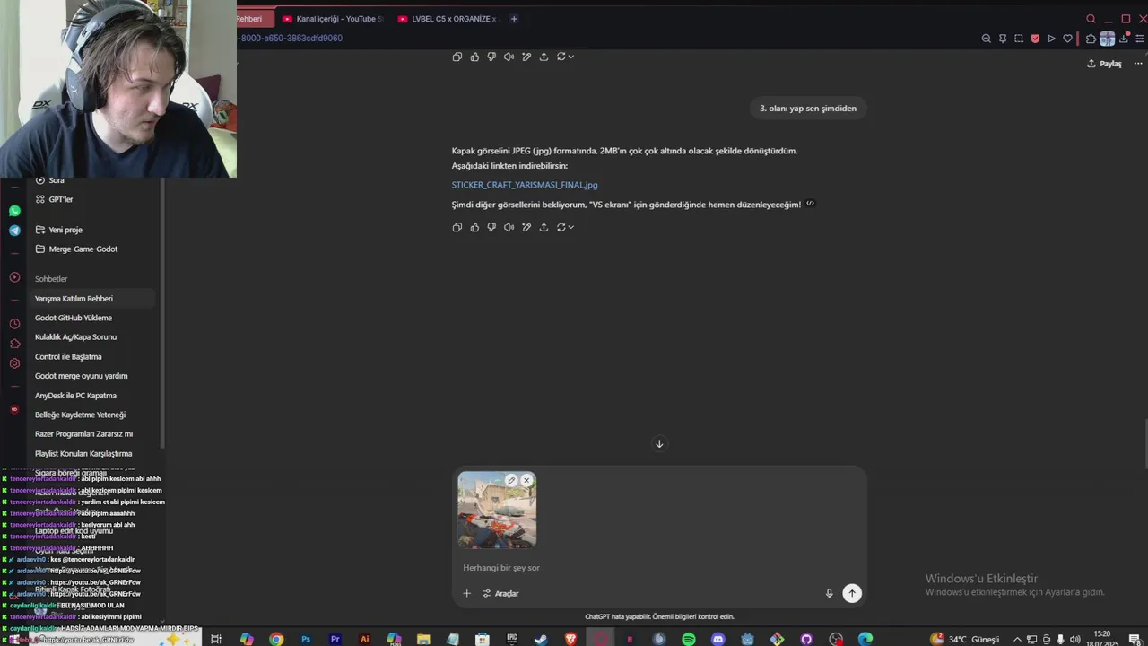Open History clock icon in sidebar
This screenshot has width=1148, height=646.
tap(14, 324)
